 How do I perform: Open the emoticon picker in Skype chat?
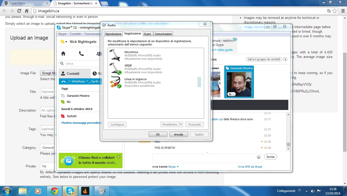[x=259, y=157]
